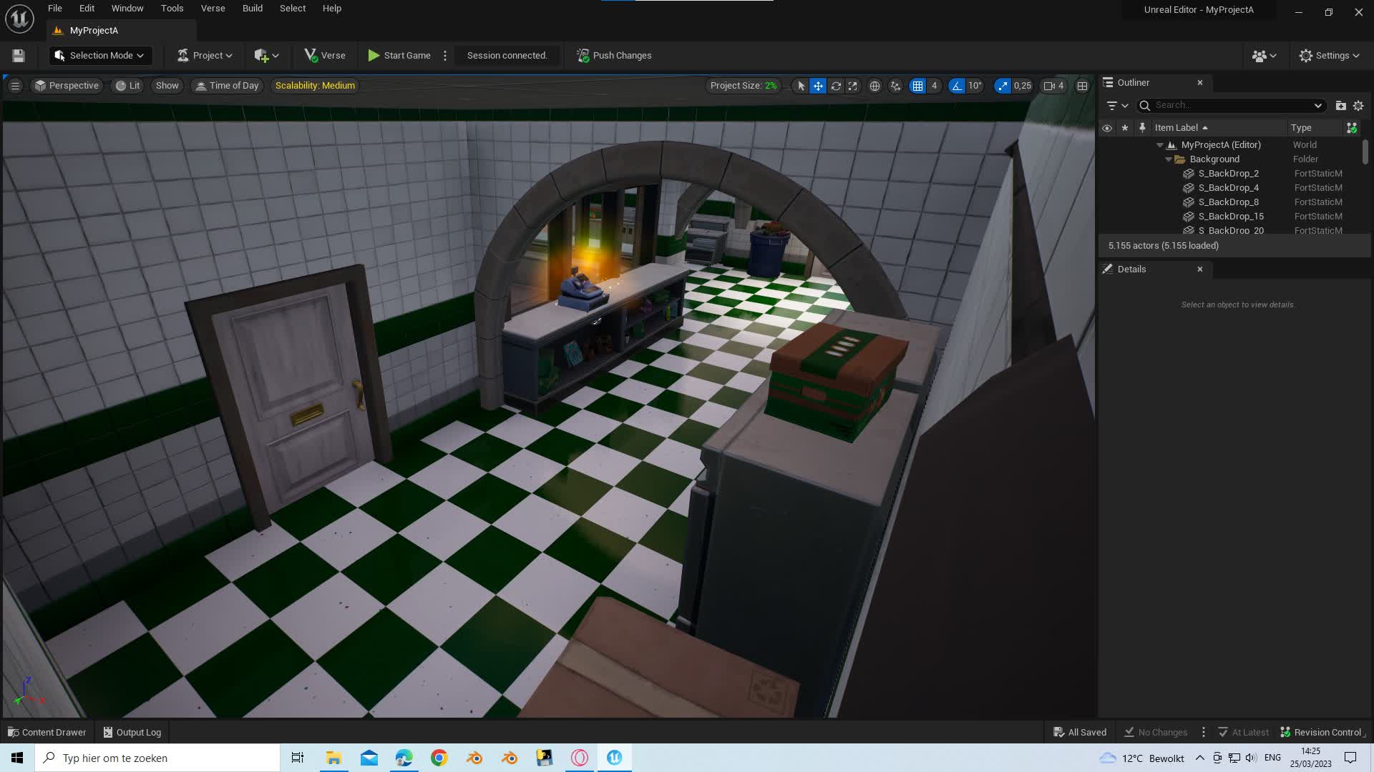The width and height of the screenshot is (1374, 772).
Task: Activate the Rotate tool
Action: (x=835, y=86)
